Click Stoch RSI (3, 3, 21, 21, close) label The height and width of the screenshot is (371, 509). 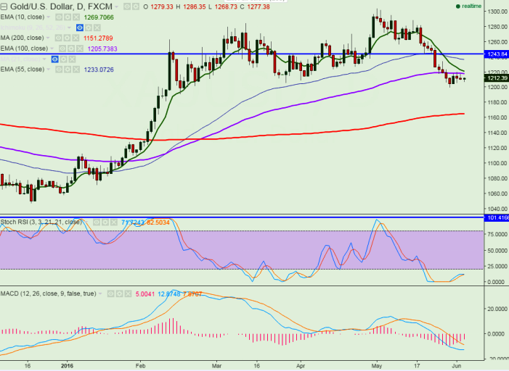(x=41, y=222)
